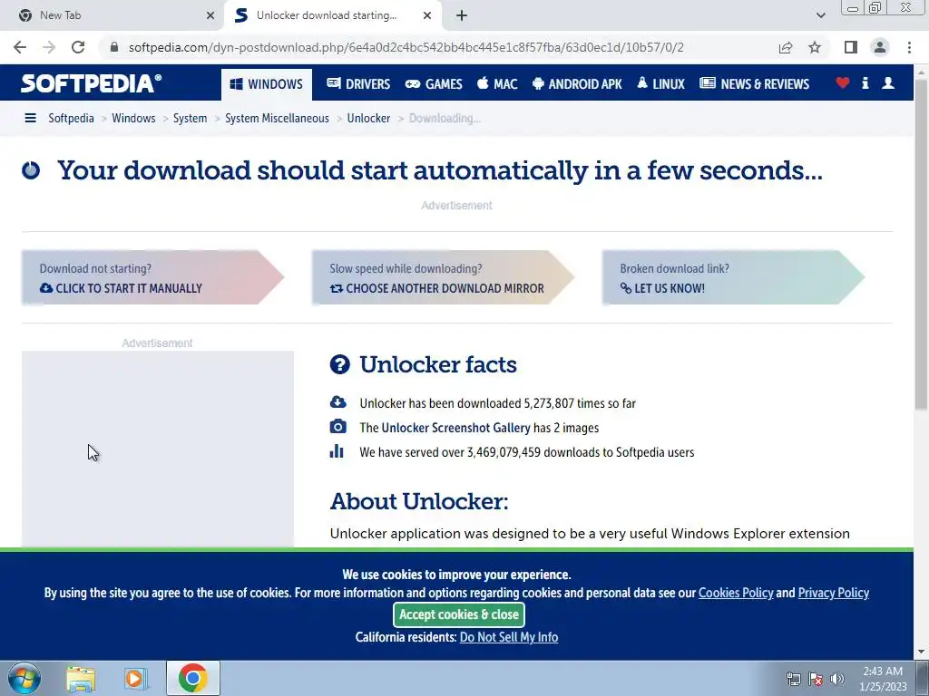Screen dimensions: 929x696
Task: Click the camera icon beside Screenshot Gallery
Action: tap(337, 427)
